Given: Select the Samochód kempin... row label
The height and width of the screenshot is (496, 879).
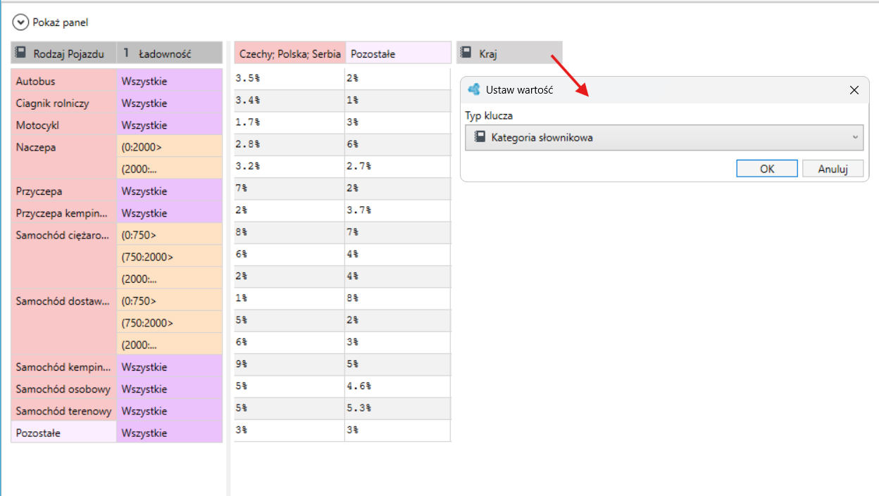Looking at the screenshot, I should 64,367.
